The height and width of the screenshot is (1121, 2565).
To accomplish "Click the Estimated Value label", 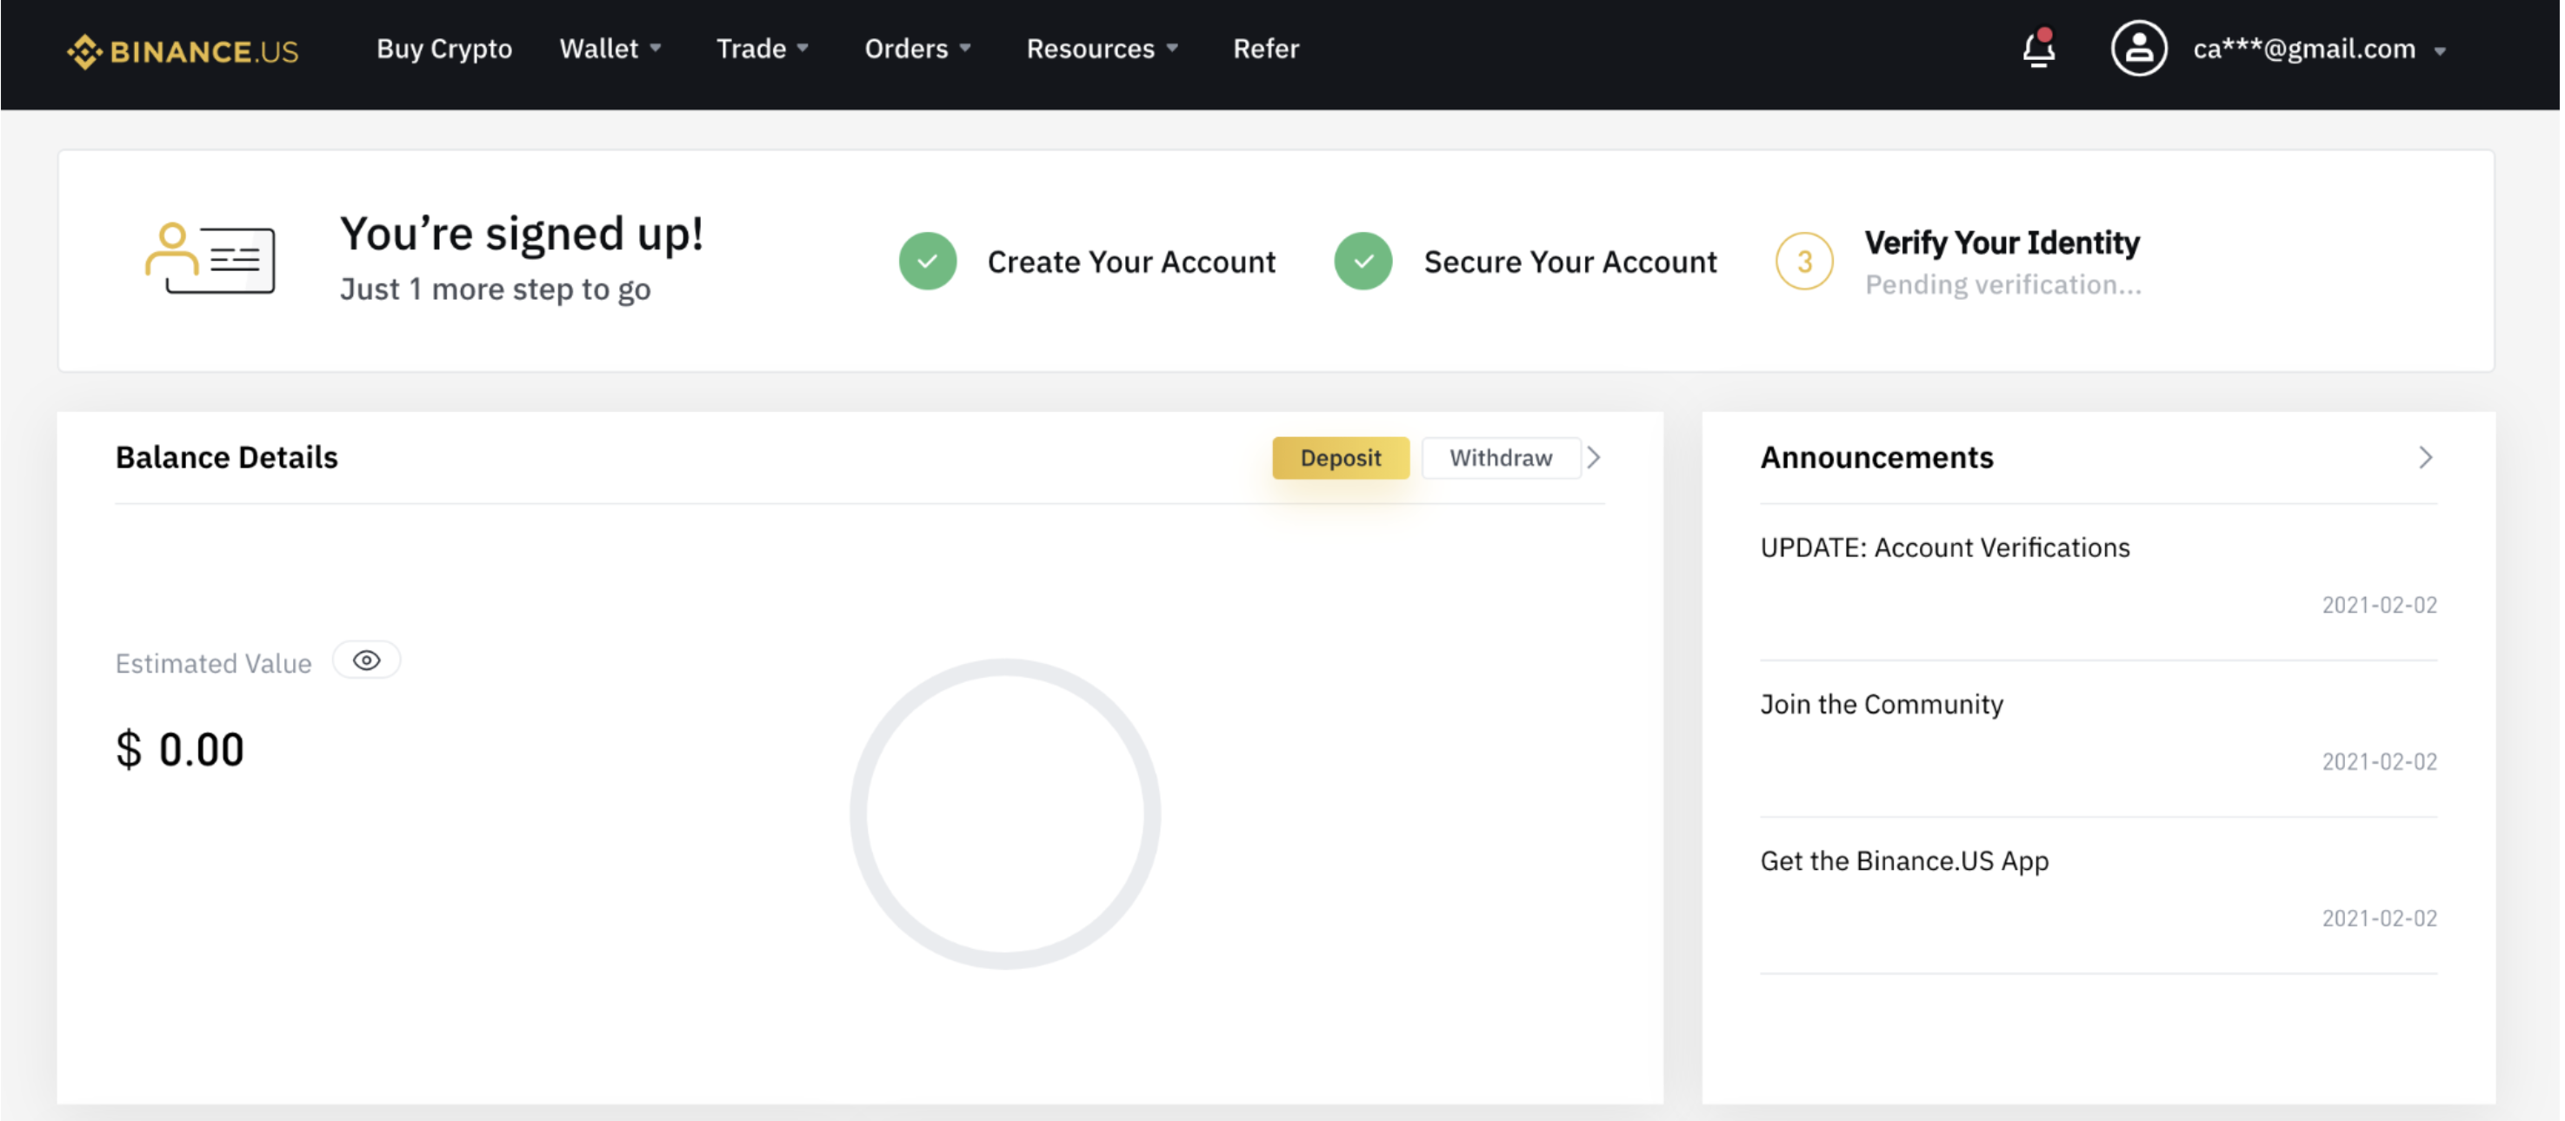I will point(213,663).
